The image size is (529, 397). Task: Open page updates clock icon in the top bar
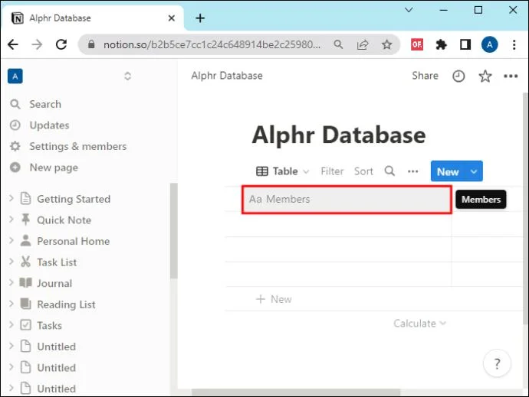tap(458, 76)
